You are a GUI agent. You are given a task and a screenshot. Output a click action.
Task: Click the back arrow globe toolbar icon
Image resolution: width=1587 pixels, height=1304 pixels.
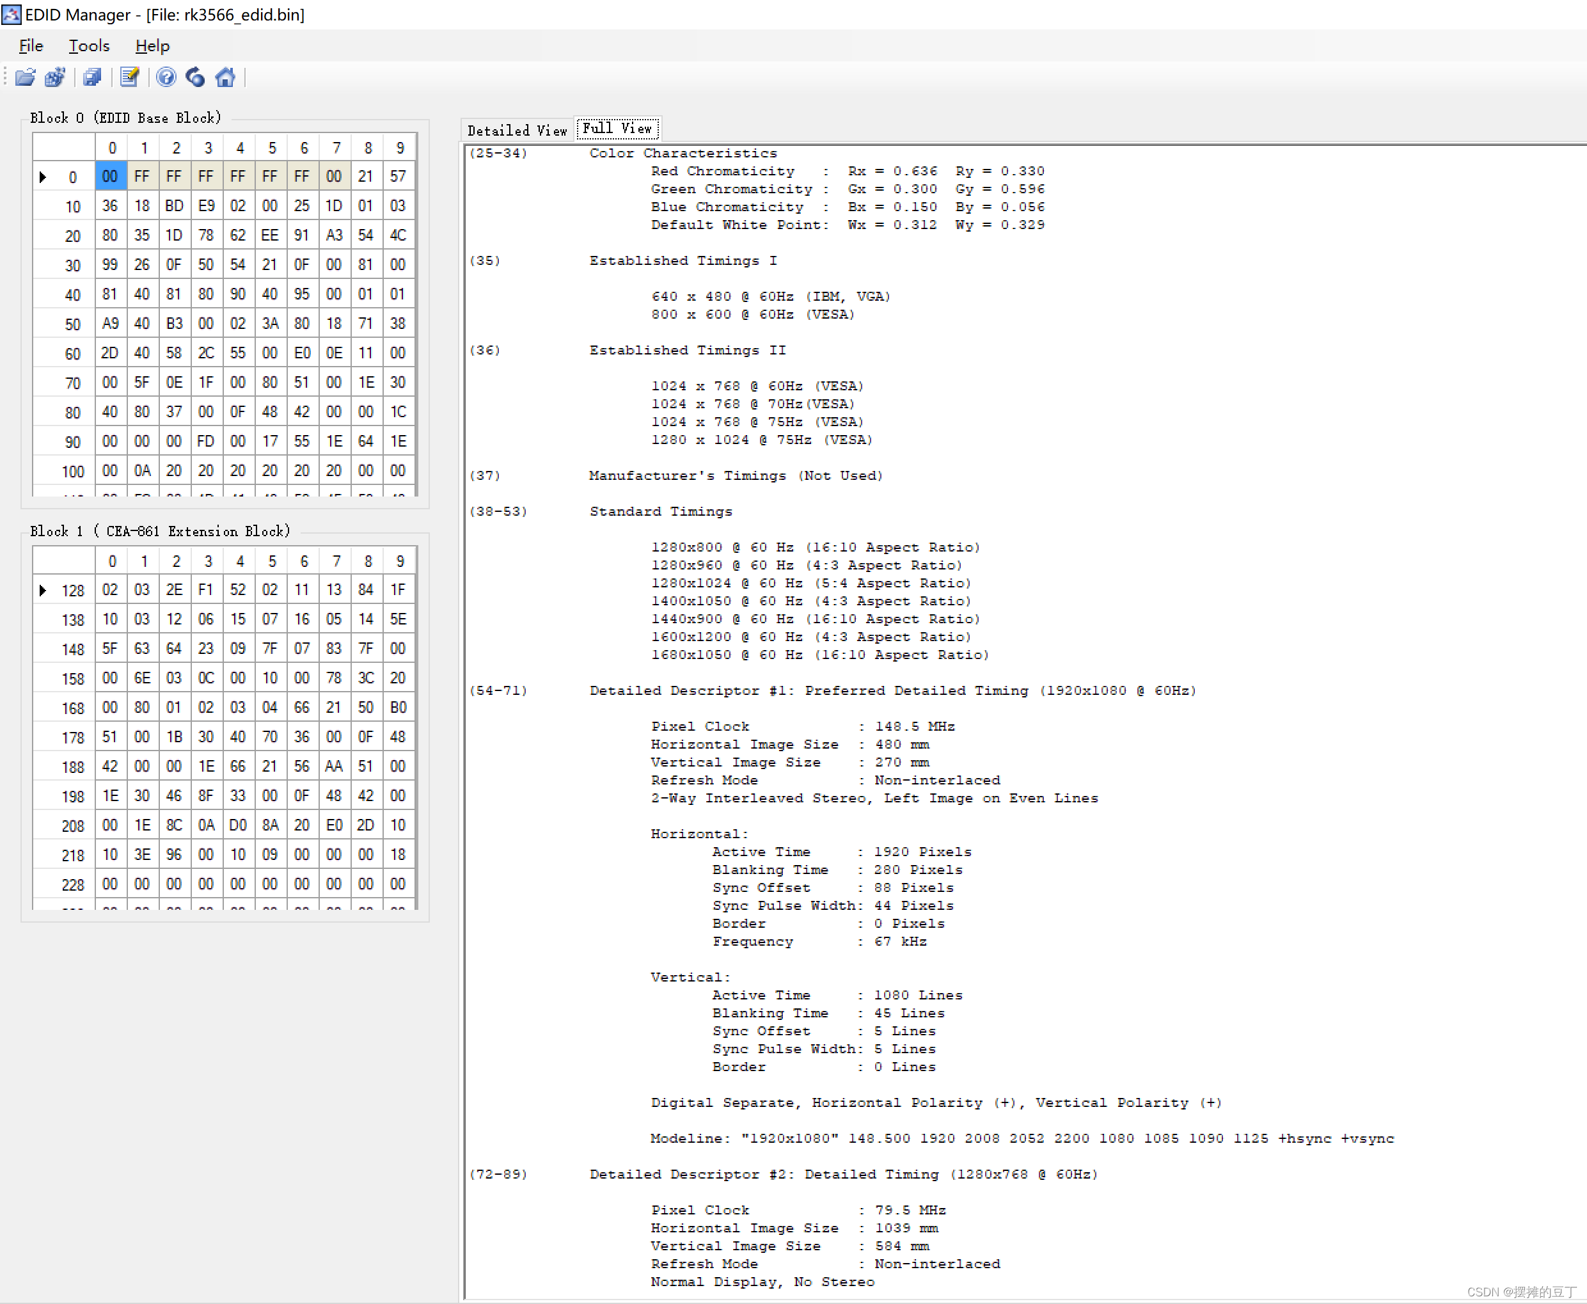point(195,77)
